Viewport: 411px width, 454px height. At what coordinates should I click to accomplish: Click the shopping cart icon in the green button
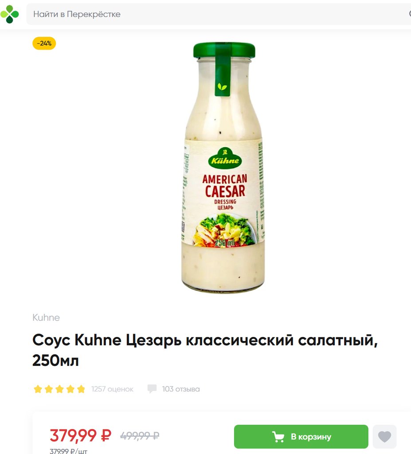click(278, 437)
